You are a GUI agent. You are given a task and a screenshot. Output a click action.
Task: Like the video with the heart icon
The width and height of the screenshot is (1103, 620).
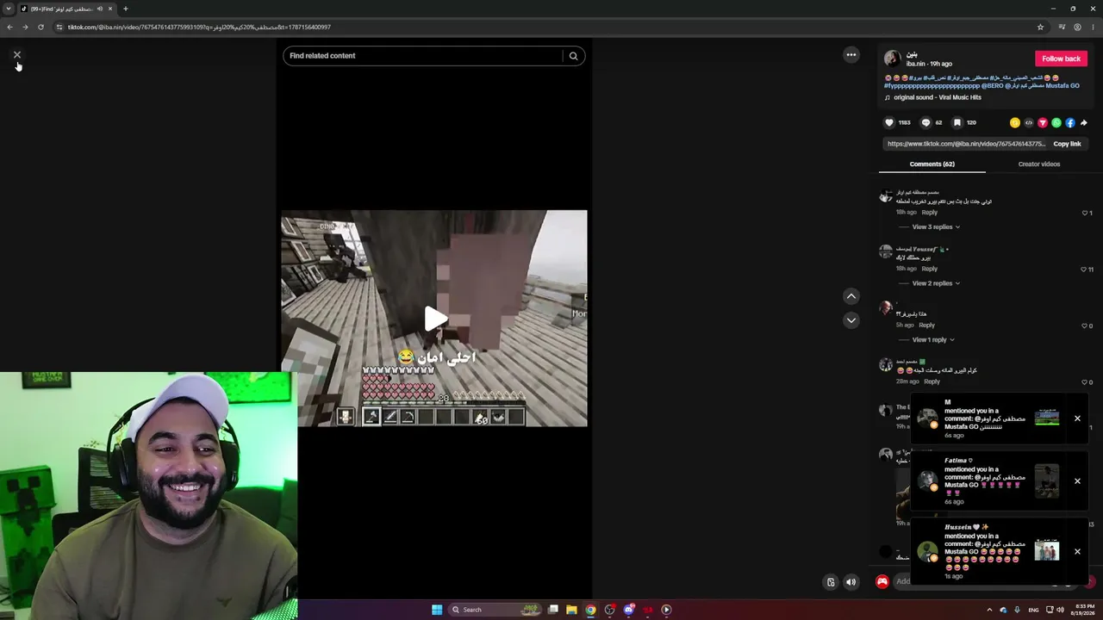pos(890,122)
